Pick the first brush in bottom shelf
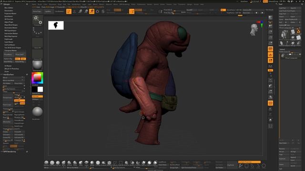The image size is (305, 171). [x=46, y=163]
